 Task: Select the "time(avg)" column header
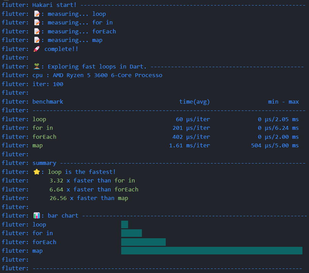pos(195,101)
